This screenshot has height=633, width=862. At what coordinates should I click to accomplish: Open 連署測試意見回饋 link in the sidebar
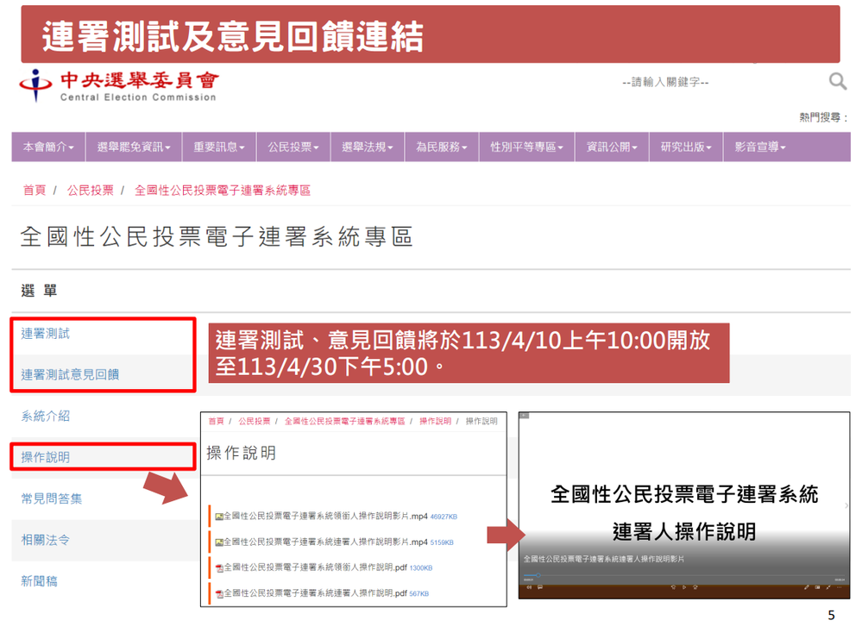tap(70, 375)
